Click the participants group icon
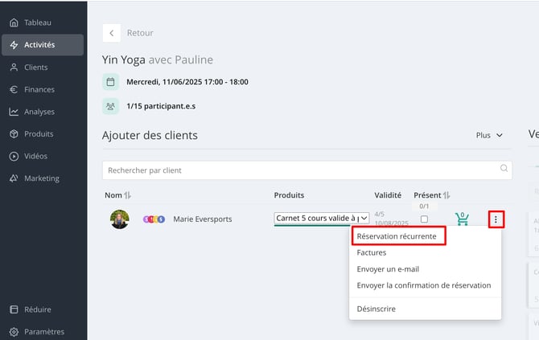 110,106
